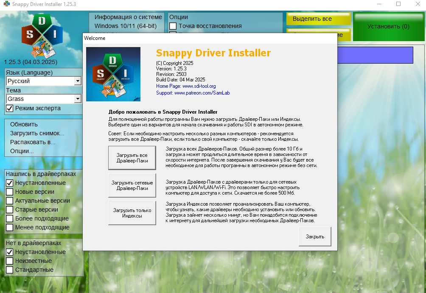Choose Распаковать в... from the side menu
Image resolution: width=426 pixels, height=293 pixels.
33,142
